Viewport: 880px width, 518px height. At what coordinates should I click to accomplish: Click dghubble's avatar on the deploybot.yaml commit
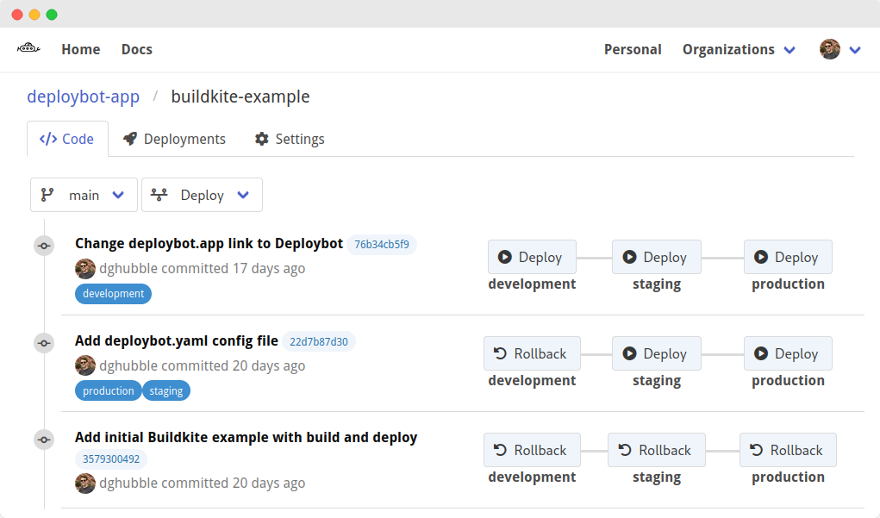85,365
